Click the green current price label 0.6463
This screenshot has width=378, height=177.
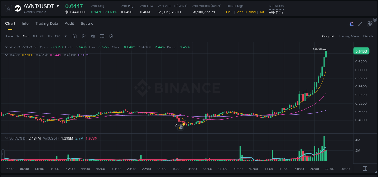[x=361, y=51]
